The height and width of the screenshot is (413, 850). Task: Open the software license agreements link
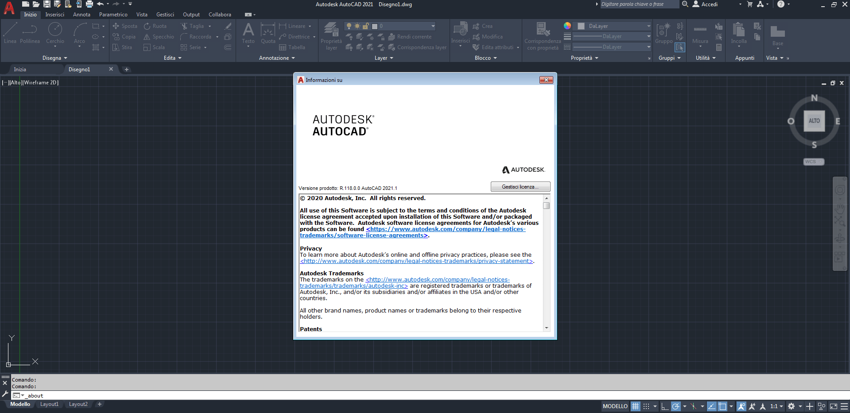[x=413, y=232]
